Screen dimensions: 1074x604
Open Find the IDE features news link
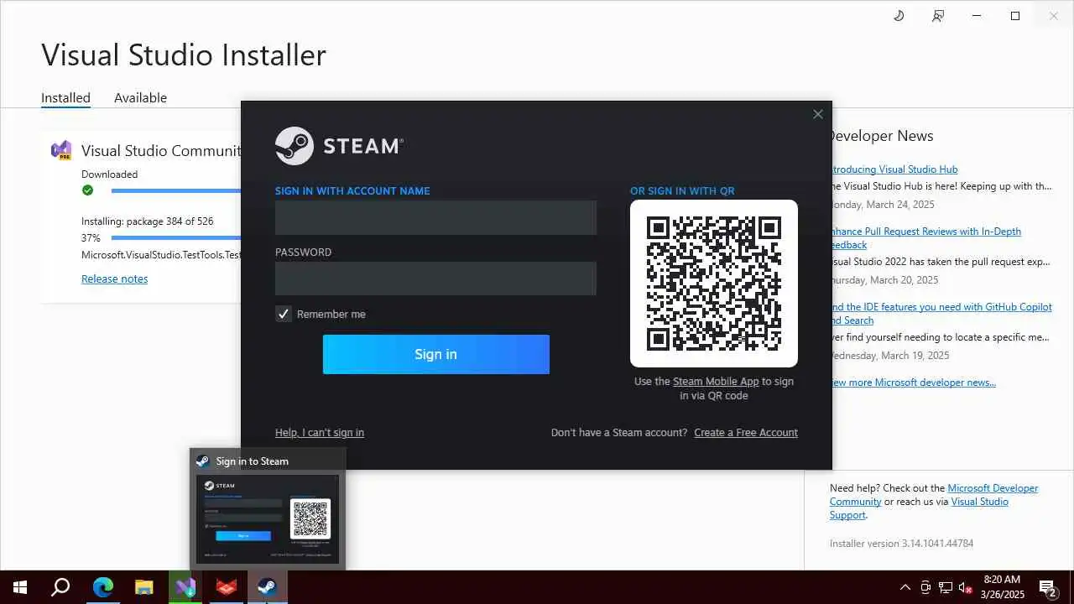point(941,314)
